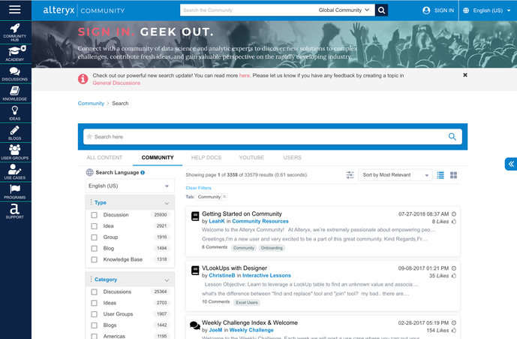Open the Support sidebar icon
This screenshot has width=517, height=339.
pyautogui.click(x=15, y=211)
